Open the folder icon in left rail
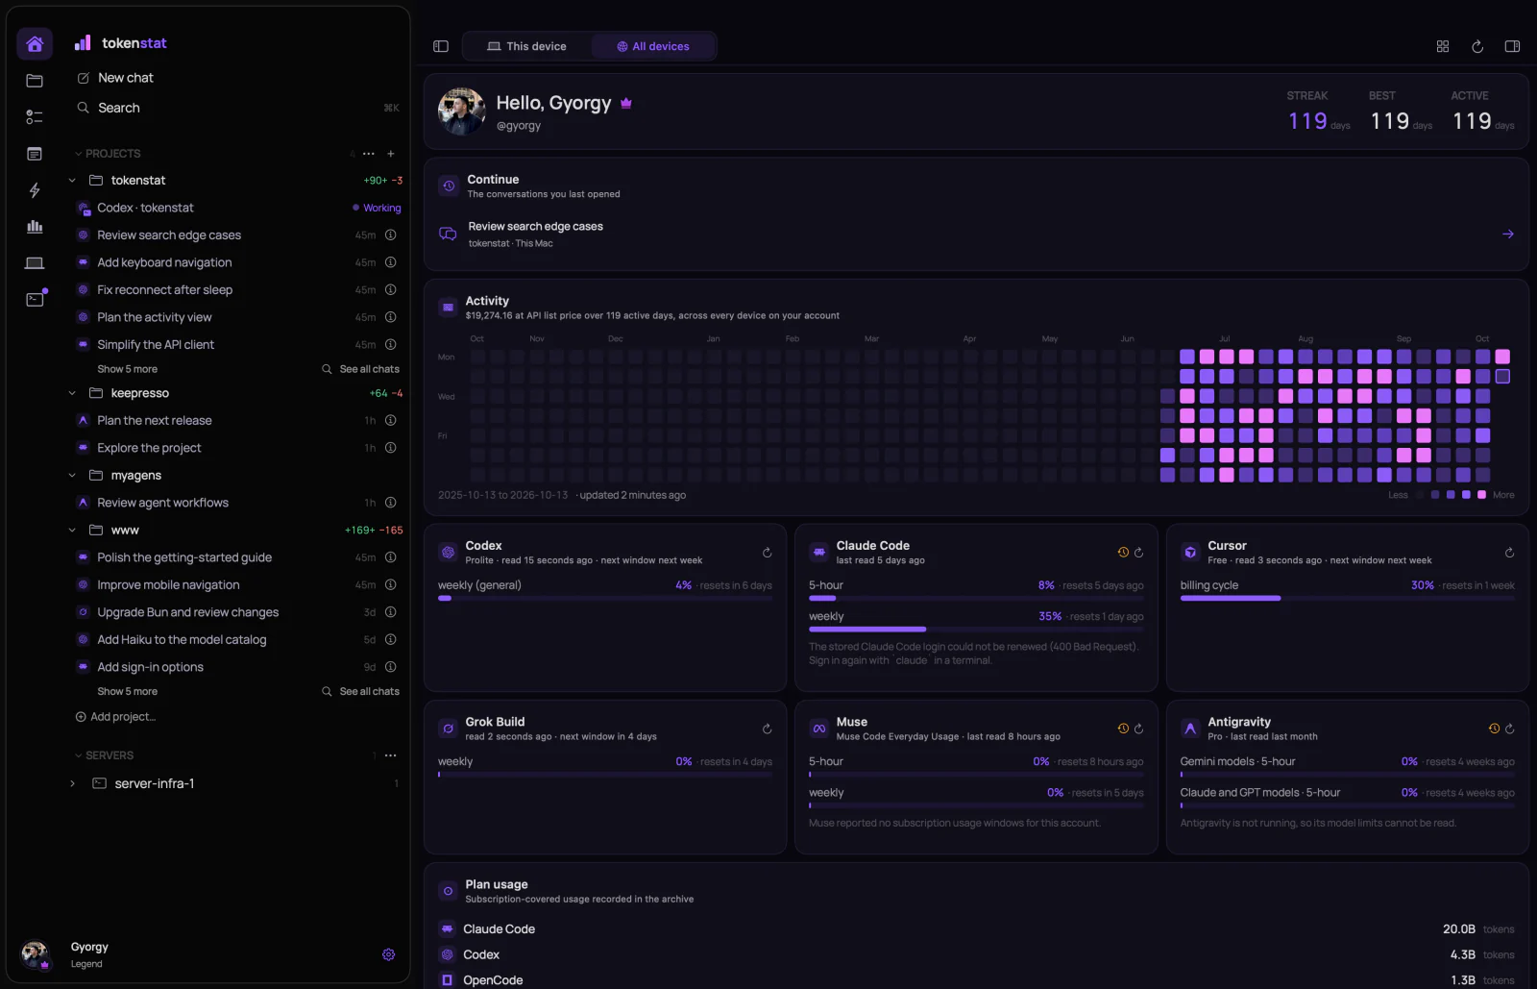The width and height of the screenshot is (1537, 989). click(35, 81)
